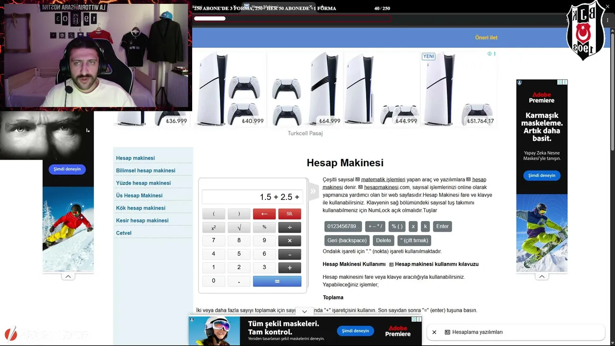Close the Hesap Makinesi browser tab

(x=310, y=7)
